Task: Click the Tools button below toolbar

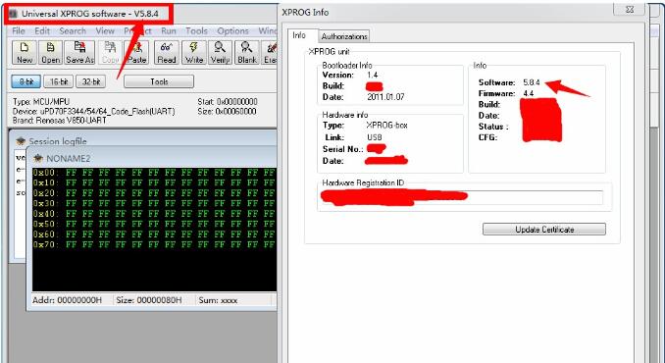Action: click(159, 81)
